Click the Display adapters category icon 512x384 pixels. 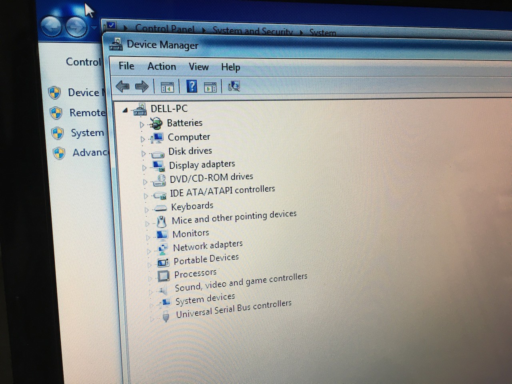[x=158, y=166]
